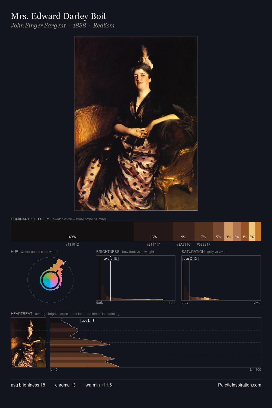Click the hue color wheel

click(50, 280)
